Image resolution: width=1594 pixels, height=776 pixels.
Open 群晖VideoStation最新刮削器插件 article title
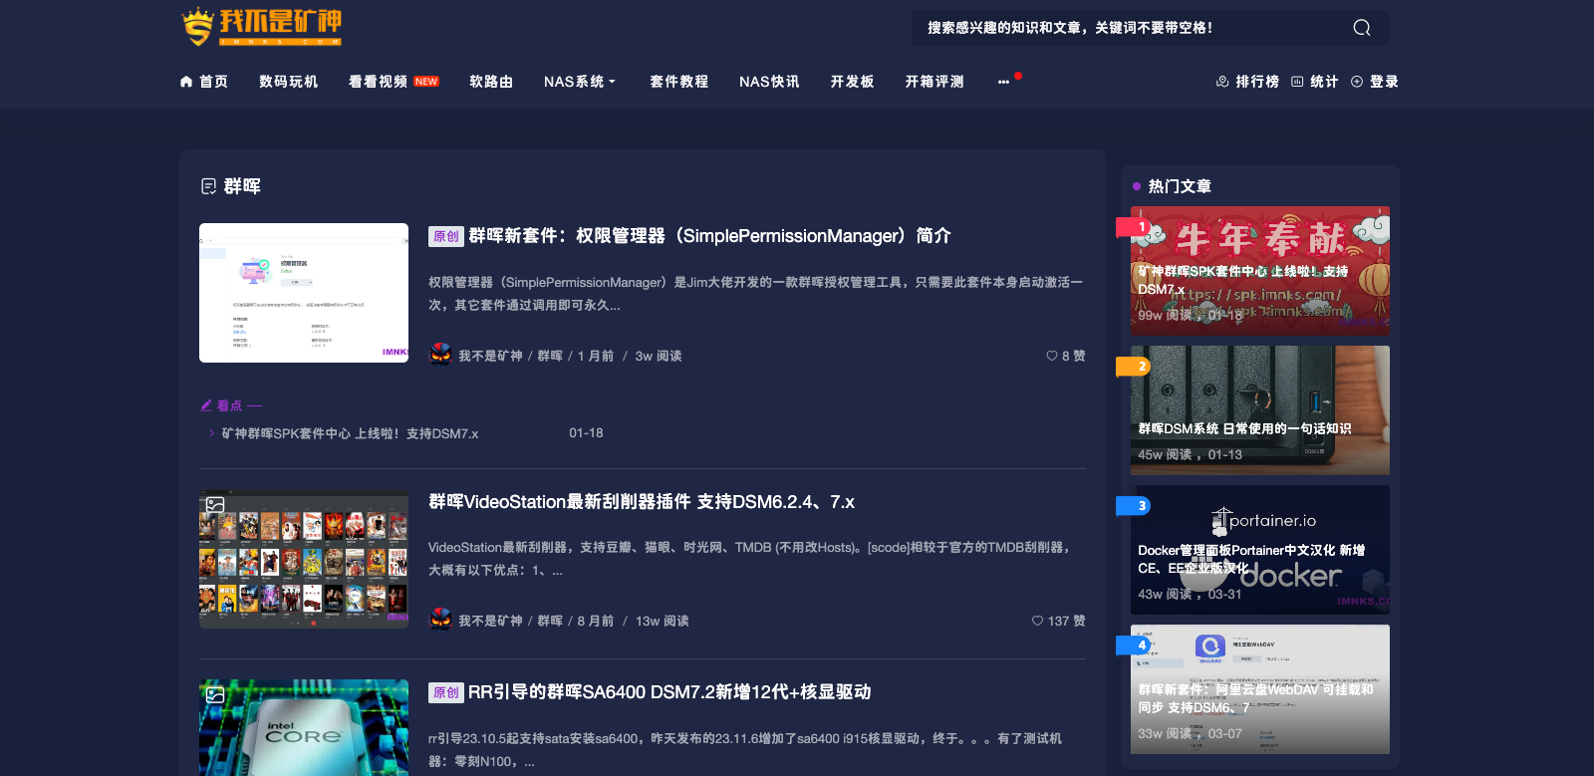642,502
